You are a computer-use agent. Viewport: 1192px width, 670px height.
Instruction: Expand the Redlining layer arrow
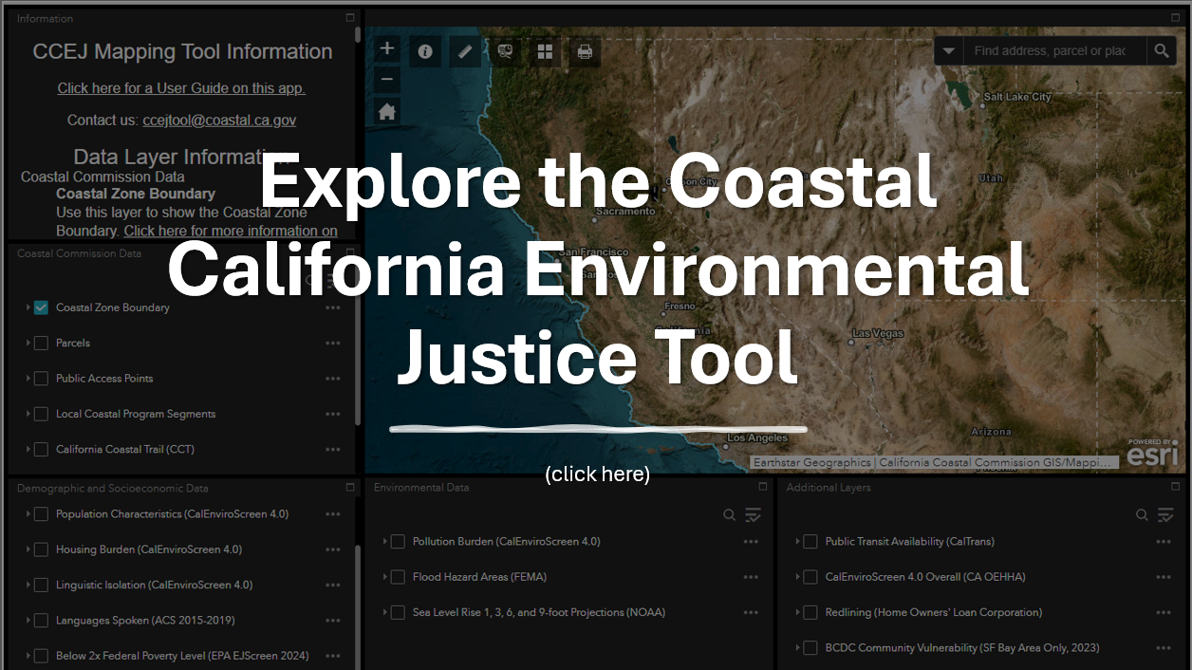tap(797, 613)
